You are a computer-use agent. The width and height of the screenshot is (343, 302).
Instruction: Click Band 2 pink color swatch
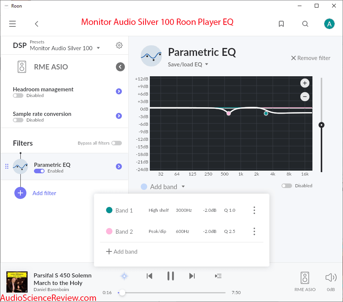click(109, 231)
